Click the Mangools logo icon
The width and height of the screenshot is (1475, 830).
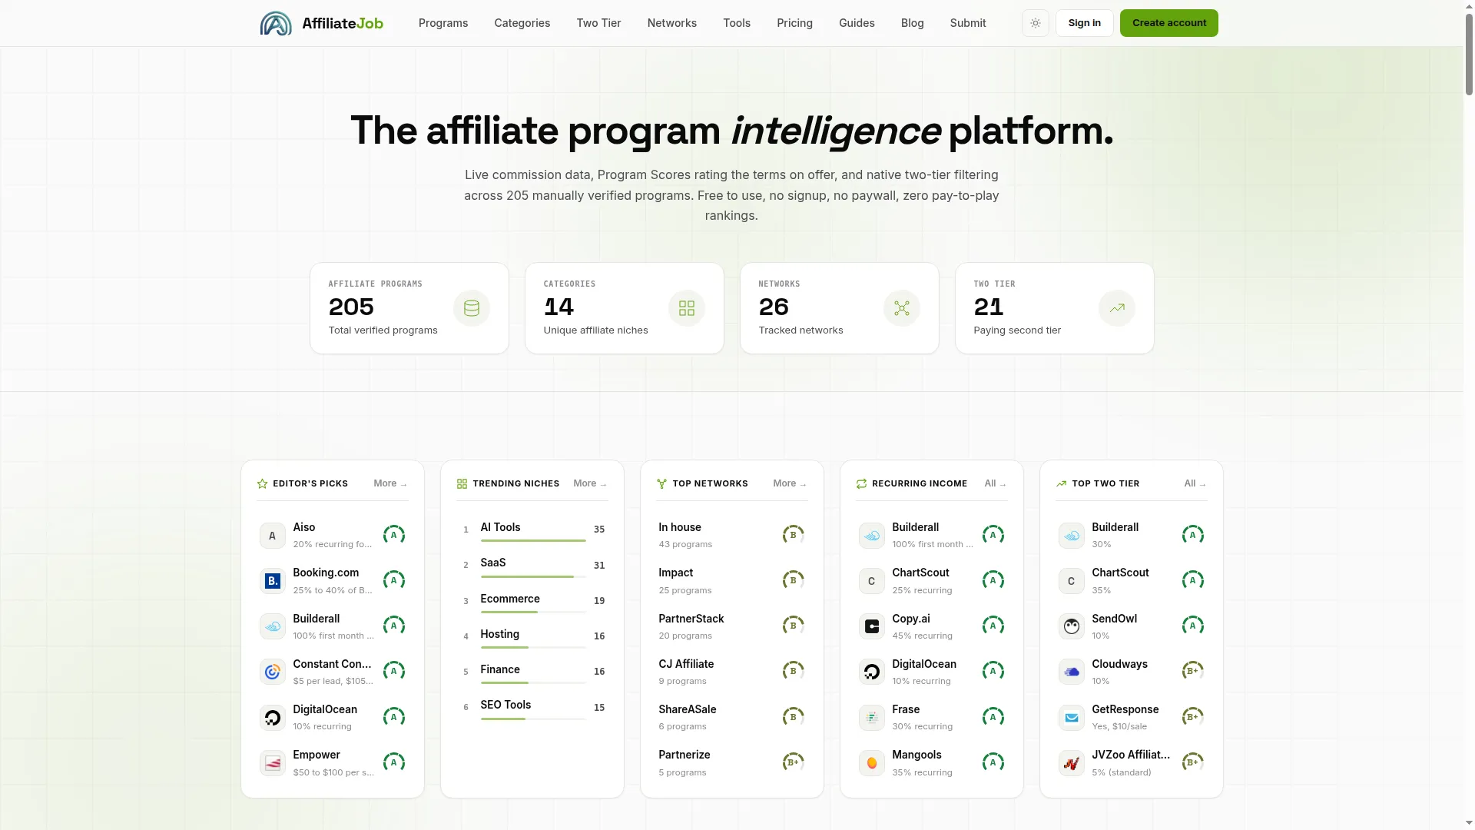871,763
